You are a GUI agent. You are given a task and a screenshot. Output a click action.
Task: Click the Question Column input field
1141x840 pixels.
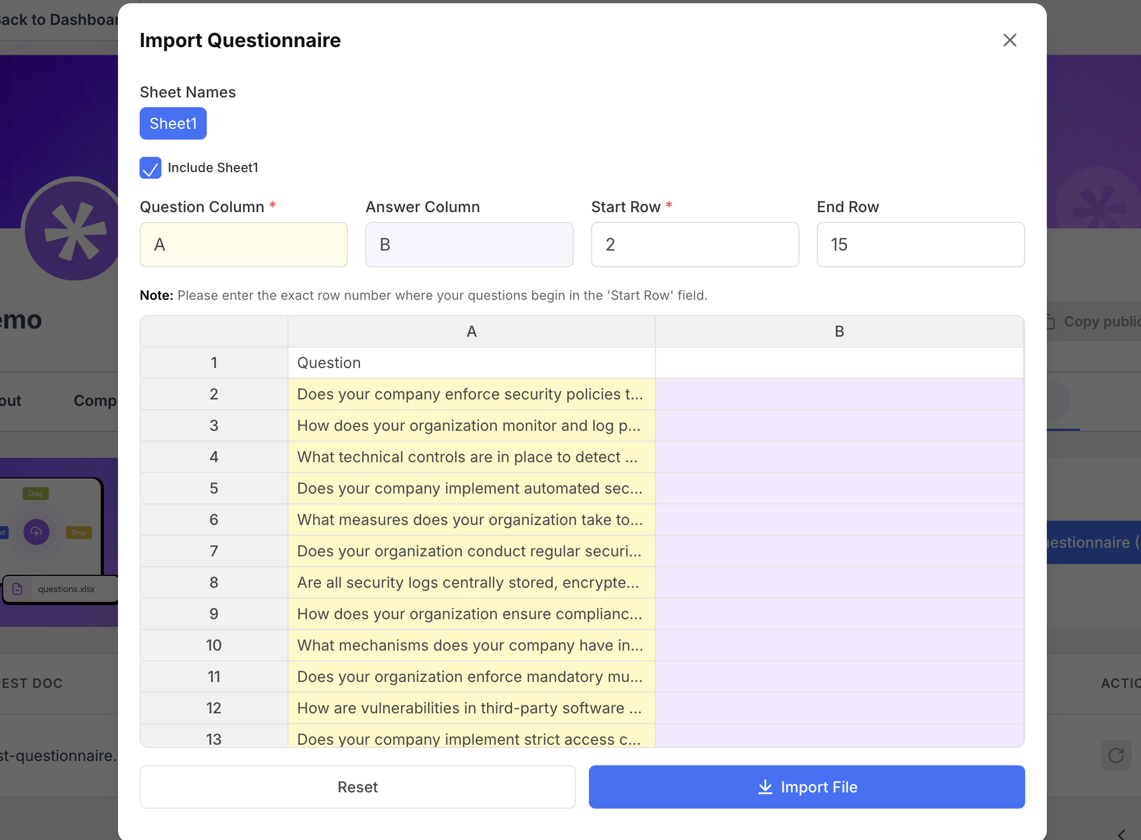pos(244,245)
